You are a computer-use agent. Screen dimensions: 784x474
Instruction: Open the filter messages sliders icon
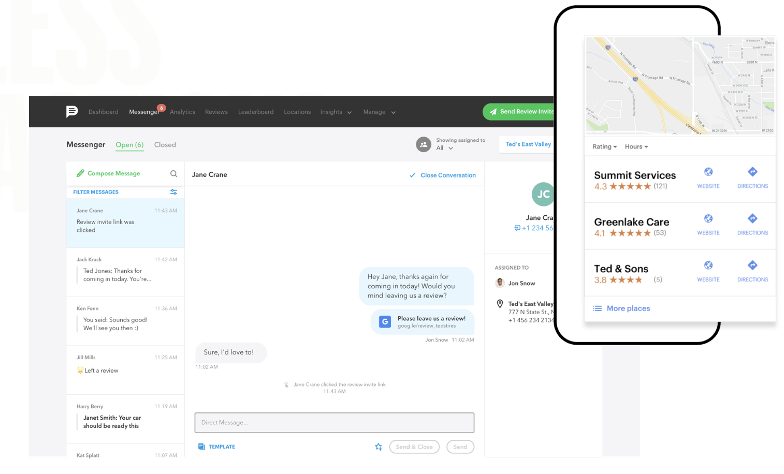point(174,192)
